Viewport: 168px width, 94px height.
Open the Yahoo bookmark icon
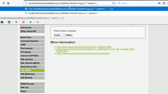tap(2, 22)
